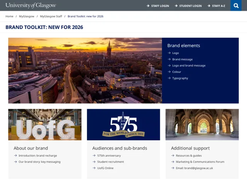The width and height of the screenshot is (247, 185).
Task: Click the page title Brand Toolkit: New for 2026
Action: [44, 27]
